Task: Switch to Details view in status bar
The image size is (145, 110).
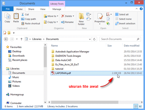Action: tap(136, 106)
